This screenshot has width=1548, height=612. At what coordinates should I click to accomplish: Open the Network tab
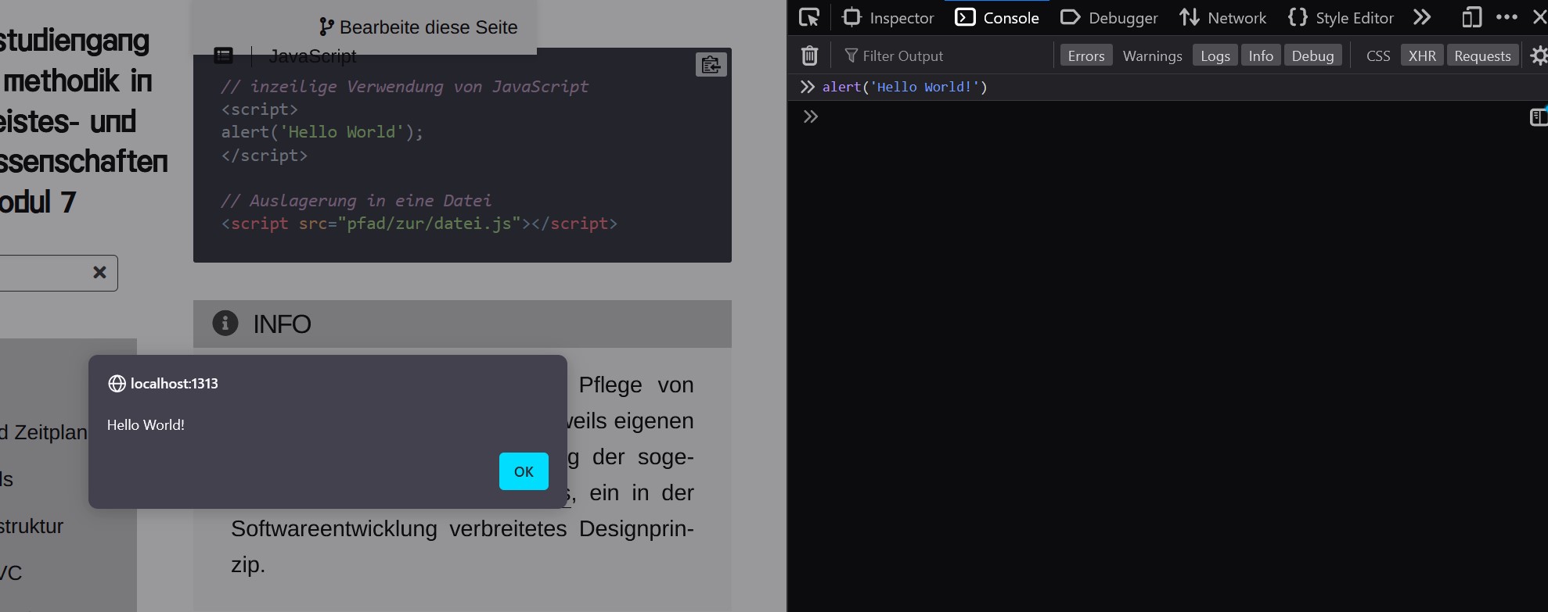click(1222, 17)
